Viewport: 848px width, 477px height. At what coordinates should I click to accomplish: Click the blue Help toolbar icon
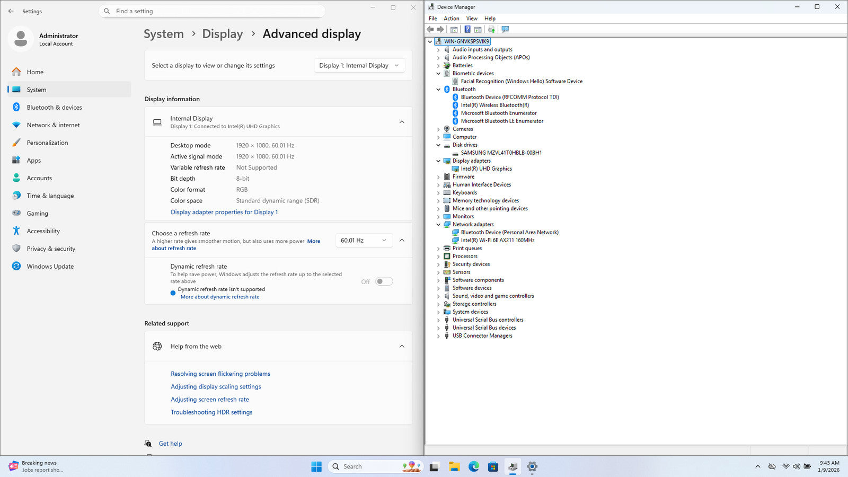(x=467, y=30)
